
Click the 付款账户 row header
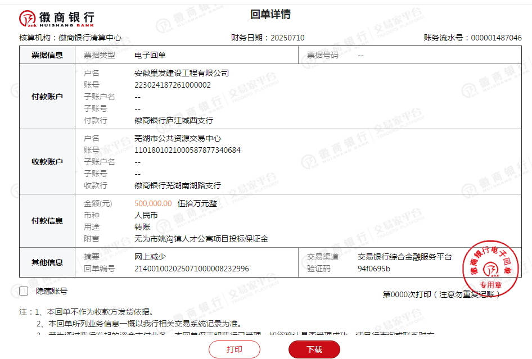[x=47, y=97]
